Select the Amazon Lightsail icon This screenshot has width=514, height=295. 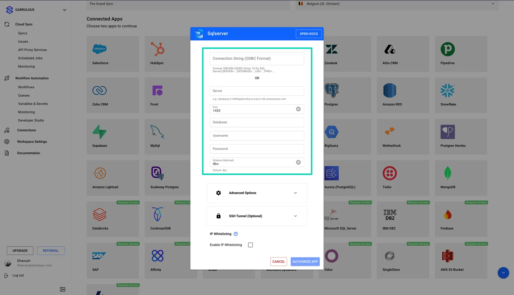(x=100, y=173)
